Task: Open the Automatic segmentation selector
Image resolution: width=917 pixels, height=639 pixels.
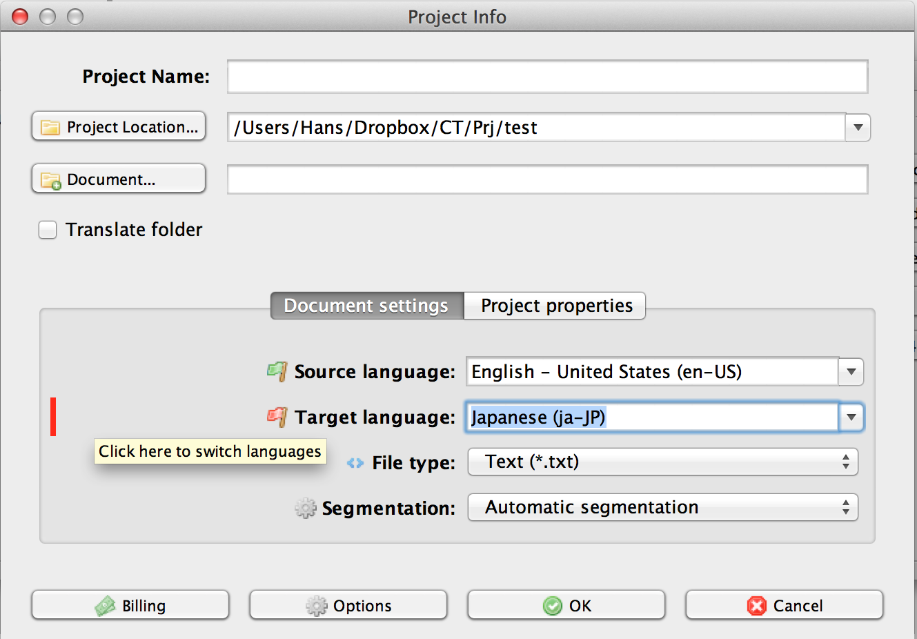Action: [662, 507]
